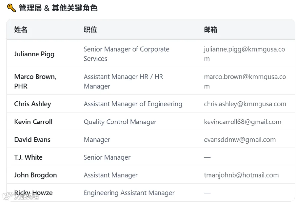Screen dimensions: 296x202
Task: Click chris.ashley@kmmgusa.com email address
Action: tap(245, 104)
